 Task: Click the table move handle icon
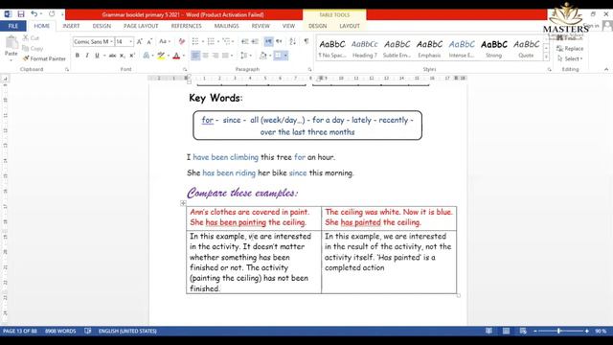(x=183, y=203)
